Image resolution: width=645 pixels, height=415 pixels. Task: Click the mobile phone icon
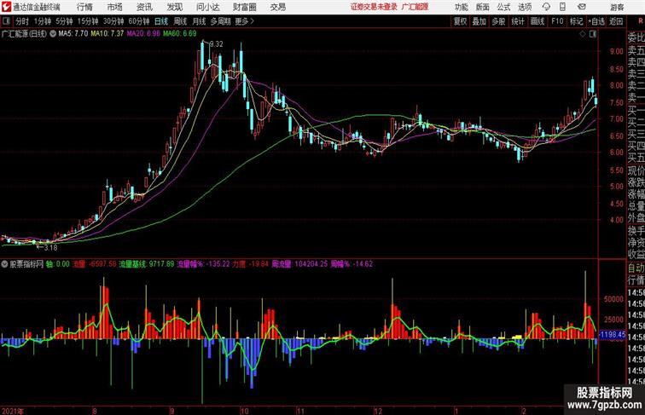tap(562, 7)
